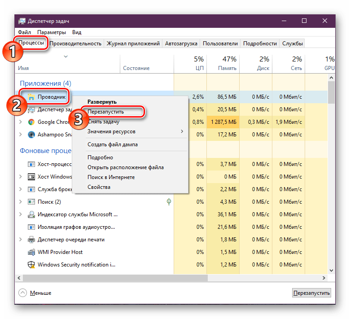Expand the Поиск (2) process group
Viewport: 350px width, 319px height.
[x=21, y=202]
